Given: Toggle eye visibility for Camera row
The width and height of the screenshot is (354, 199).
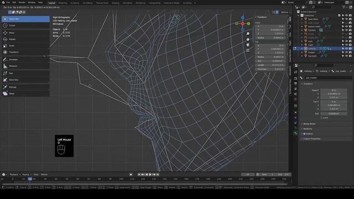Looking at the screenshot, I should click(x=347, y=30).
